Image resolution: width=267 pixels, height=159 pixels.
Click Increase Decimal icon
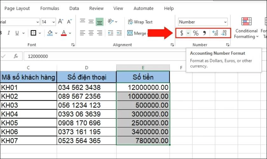click(215, 33)
